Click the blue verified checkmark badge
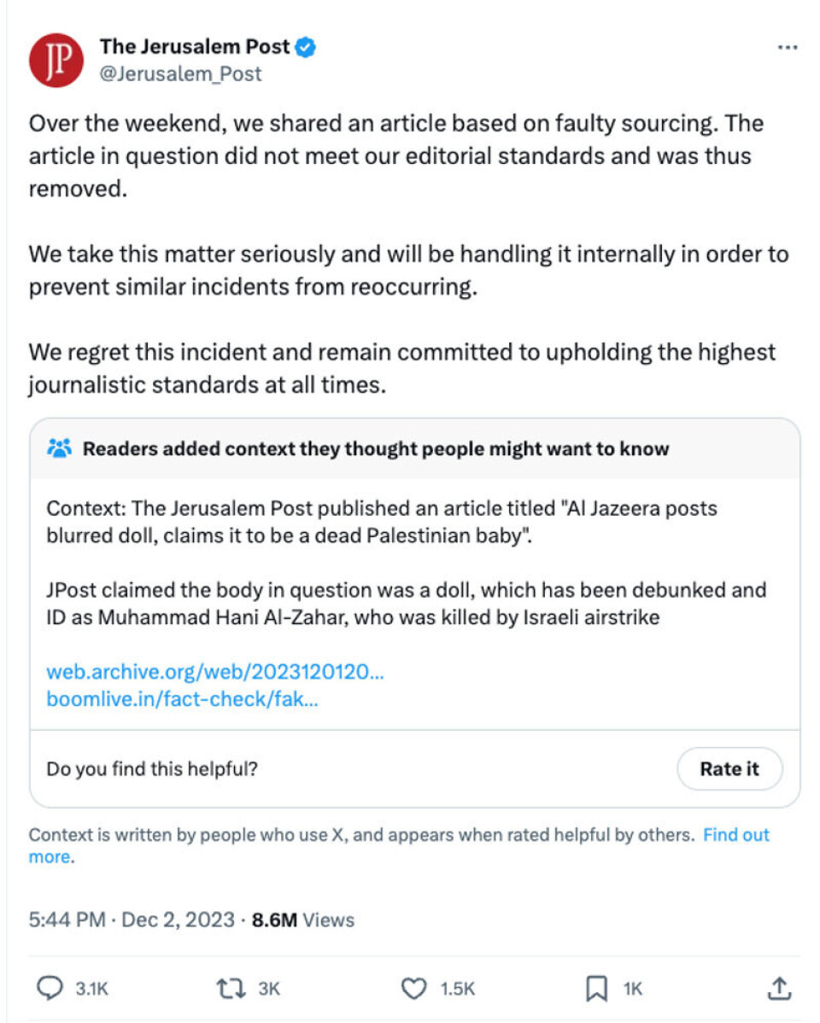Image resolution: width=820 pixels, height=1023 pixels. point(306,47)
